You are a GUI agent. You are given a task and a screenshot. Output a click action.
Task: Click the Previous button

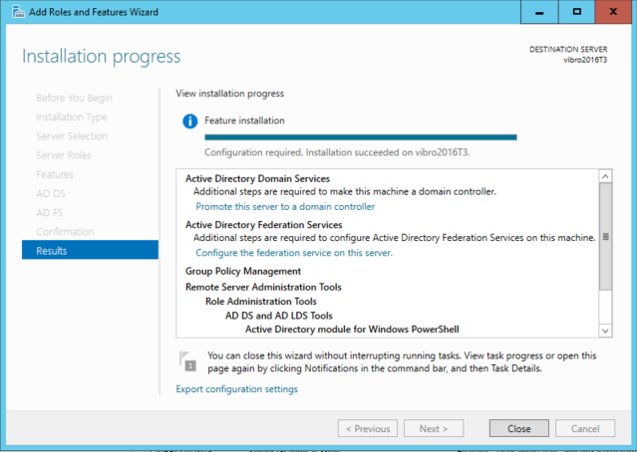pyautogui.click(x=368, y=428)
